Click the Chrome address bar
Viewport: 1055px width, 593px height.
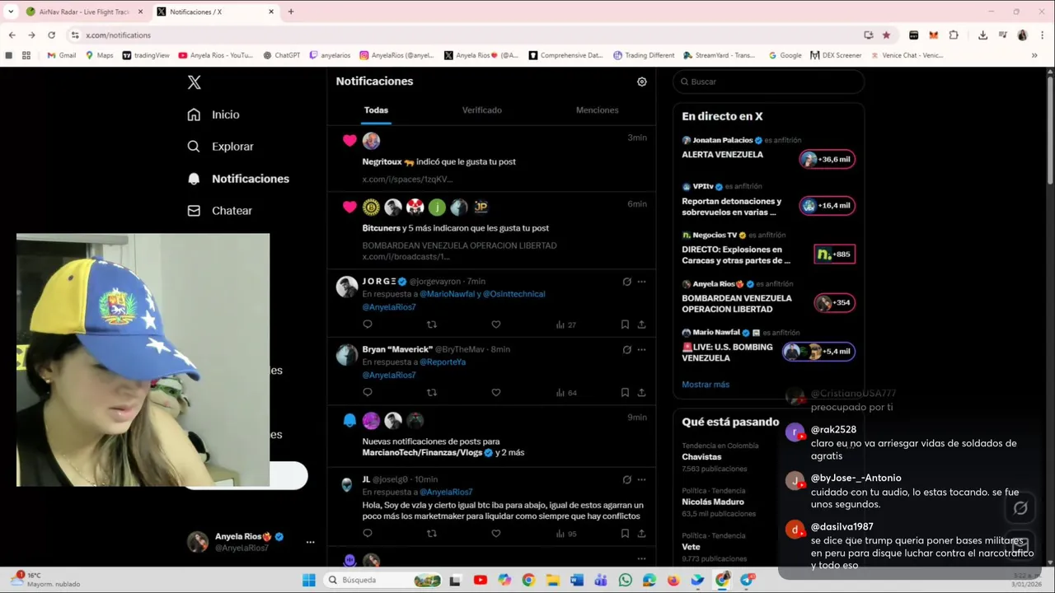coord(466,35)
